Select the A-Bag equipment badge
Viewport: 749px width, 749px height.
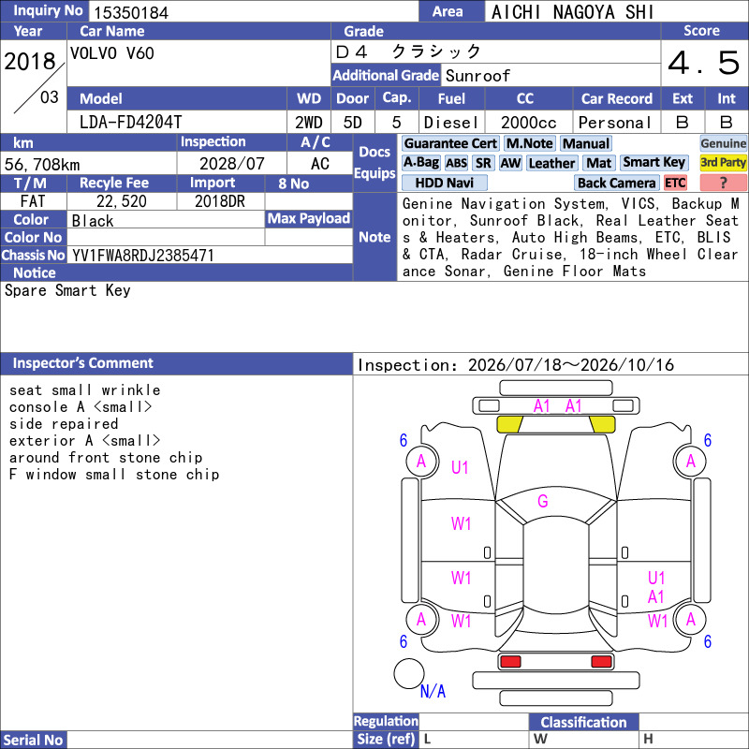point(420,163)
